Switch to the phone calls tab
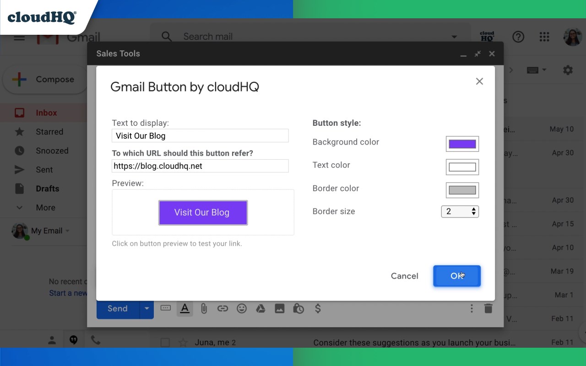Screen dimensions: 586x366 click(95, 340)
